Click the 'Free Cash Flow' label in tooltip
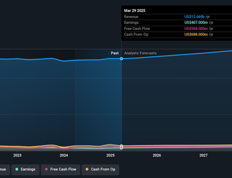The image size is (232, 178). point(137,29)
